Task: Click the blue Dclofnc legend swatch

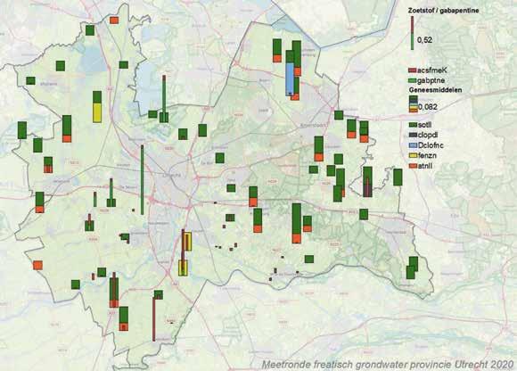Action: coord(413,145)
